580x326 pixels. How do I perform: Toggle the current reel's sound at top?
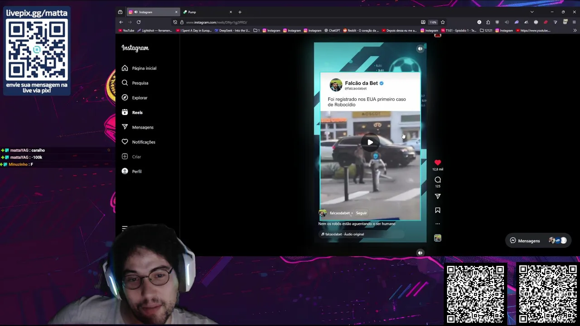click(x=420, y=48)
